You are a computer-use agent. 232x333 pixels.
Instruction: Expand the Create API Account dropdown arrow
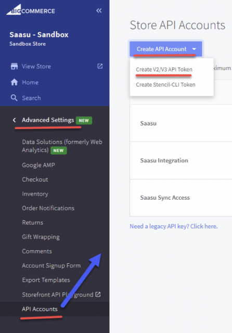[194, 49]
